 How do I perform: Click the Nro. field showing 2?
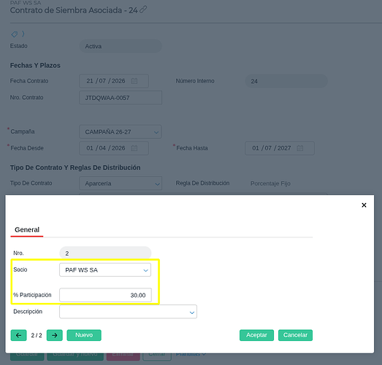pos(105,253)
